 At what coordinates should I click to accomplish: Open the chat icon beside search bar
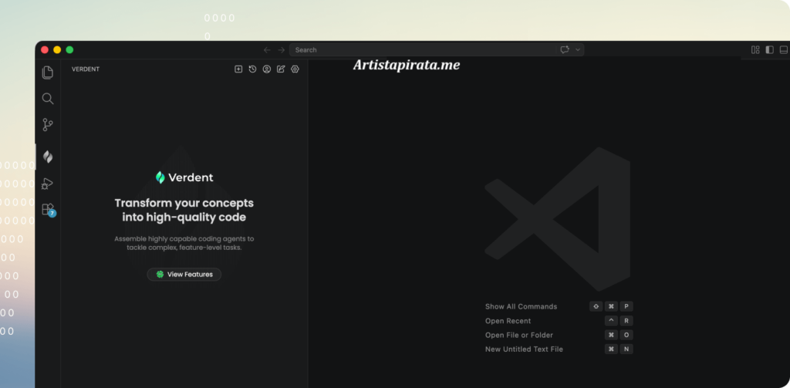click(x=564, y=50)
